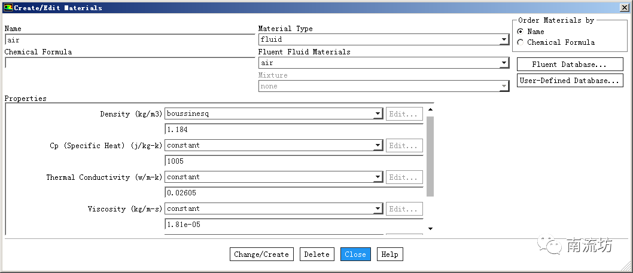This screenshot has height=273, width=633.
Task: Open the User-Defined Database dialog
Action: tap(570, 81)
